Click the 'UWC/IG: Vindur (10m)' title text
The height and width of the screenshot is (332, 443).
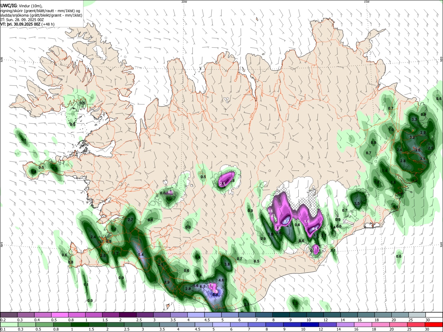[x=21, y=6]
